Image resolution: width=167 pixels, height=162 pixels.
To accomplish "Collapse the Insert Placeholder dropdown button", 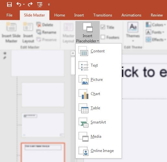I will (x=87, y=32).
